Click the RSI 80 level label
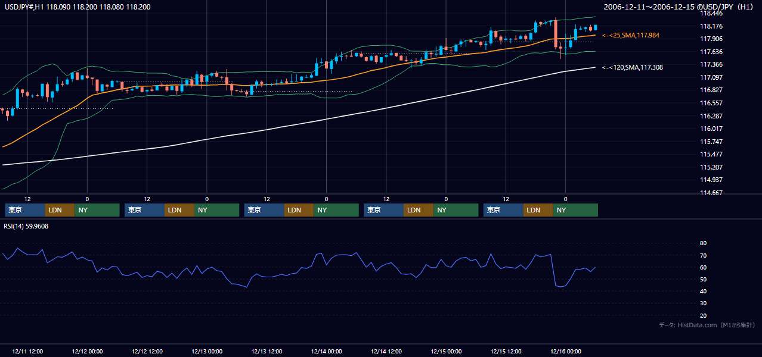The image size is (762, 357). coord(703,243)
